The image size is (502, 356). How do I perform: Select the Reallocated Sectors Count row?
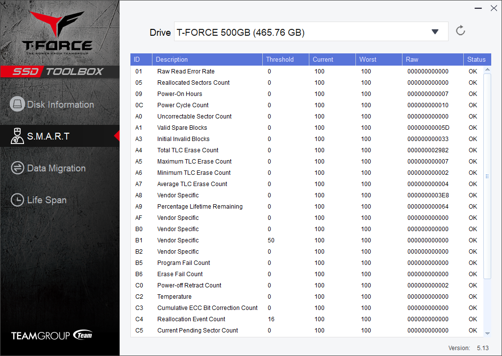[307, 83]
